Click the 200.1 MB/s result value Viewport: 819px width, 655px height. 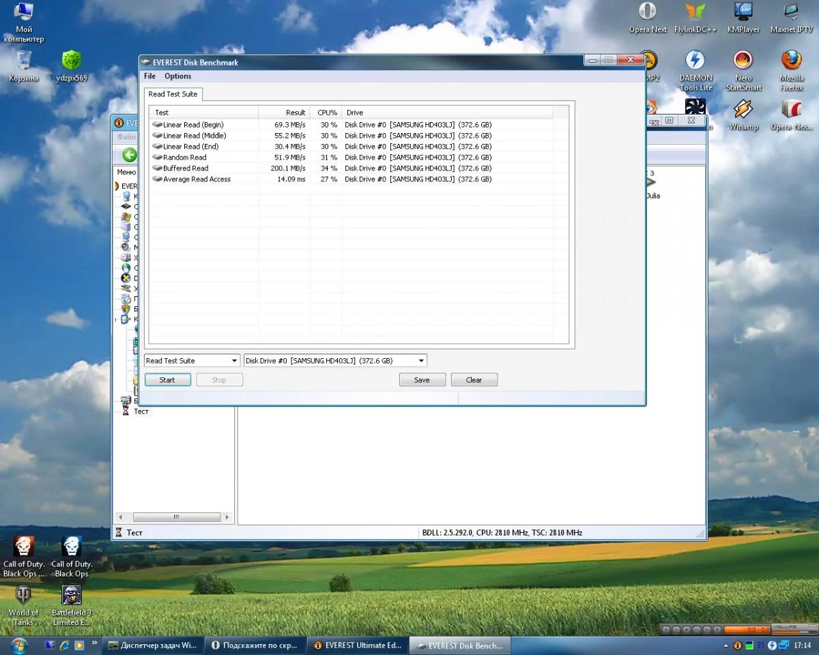(288, 169)
